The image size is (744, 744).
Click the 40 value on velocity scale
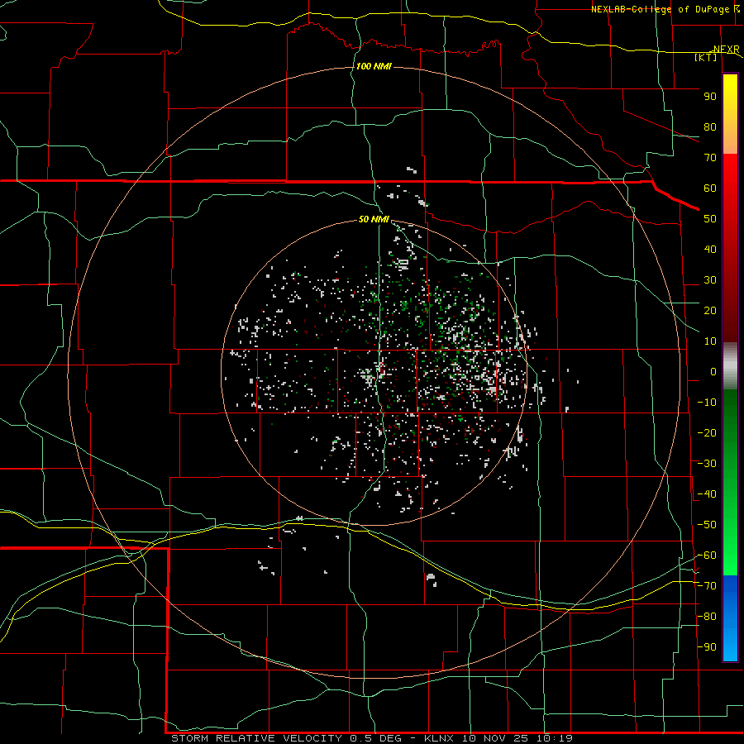click(x=710, y=249)
